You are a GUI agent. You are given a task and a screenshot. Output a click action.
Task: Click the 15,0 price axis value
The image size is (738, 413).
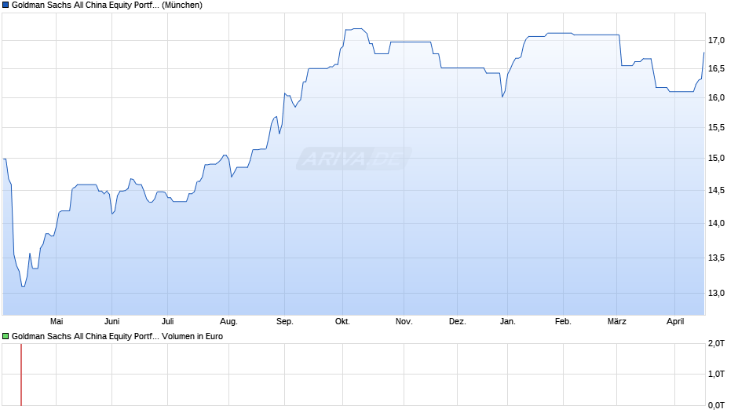point(716,159)
